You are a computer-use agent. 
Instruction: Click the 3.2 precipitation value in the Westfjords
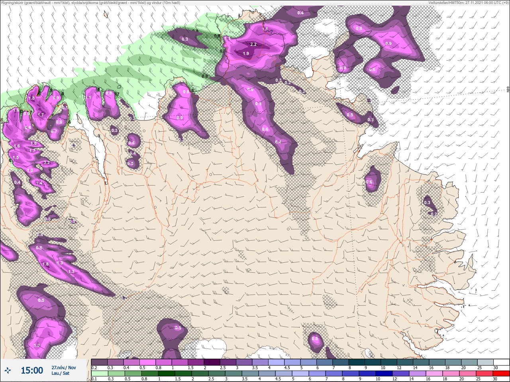point(46,162)
